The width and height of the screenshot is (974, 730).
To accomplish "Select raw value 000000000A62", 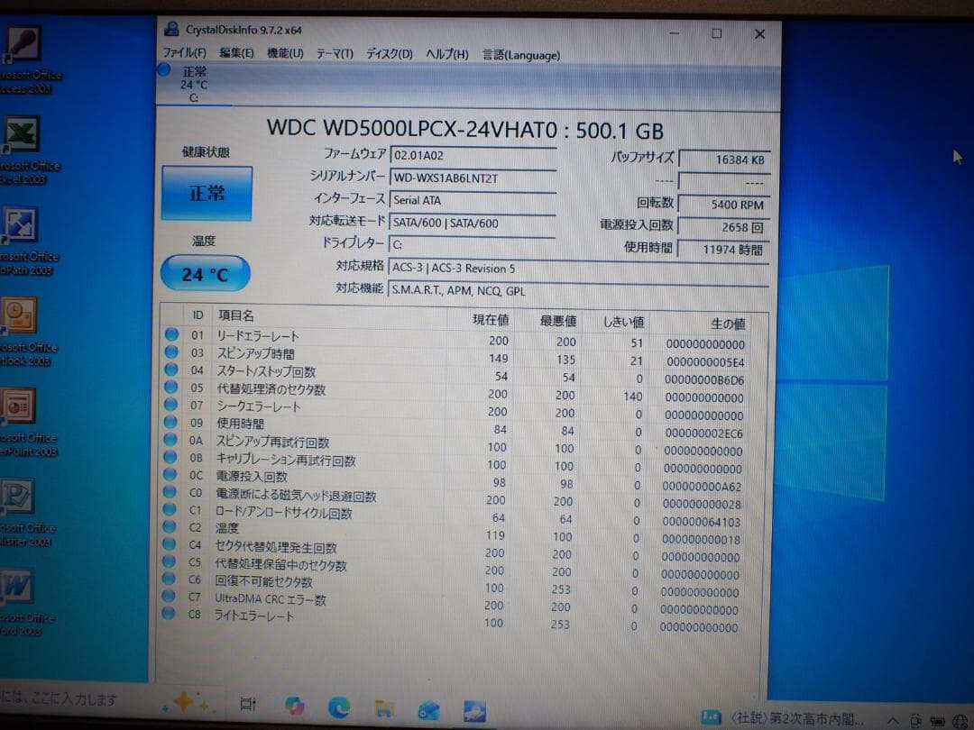I will 702,487.
